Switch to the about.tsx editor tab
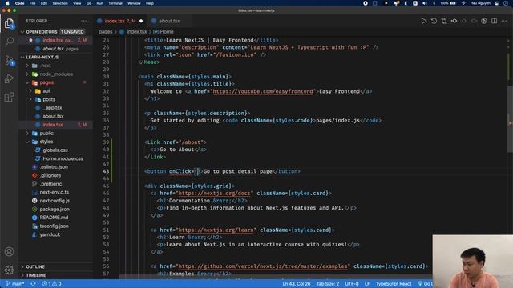 coord(169,21)
